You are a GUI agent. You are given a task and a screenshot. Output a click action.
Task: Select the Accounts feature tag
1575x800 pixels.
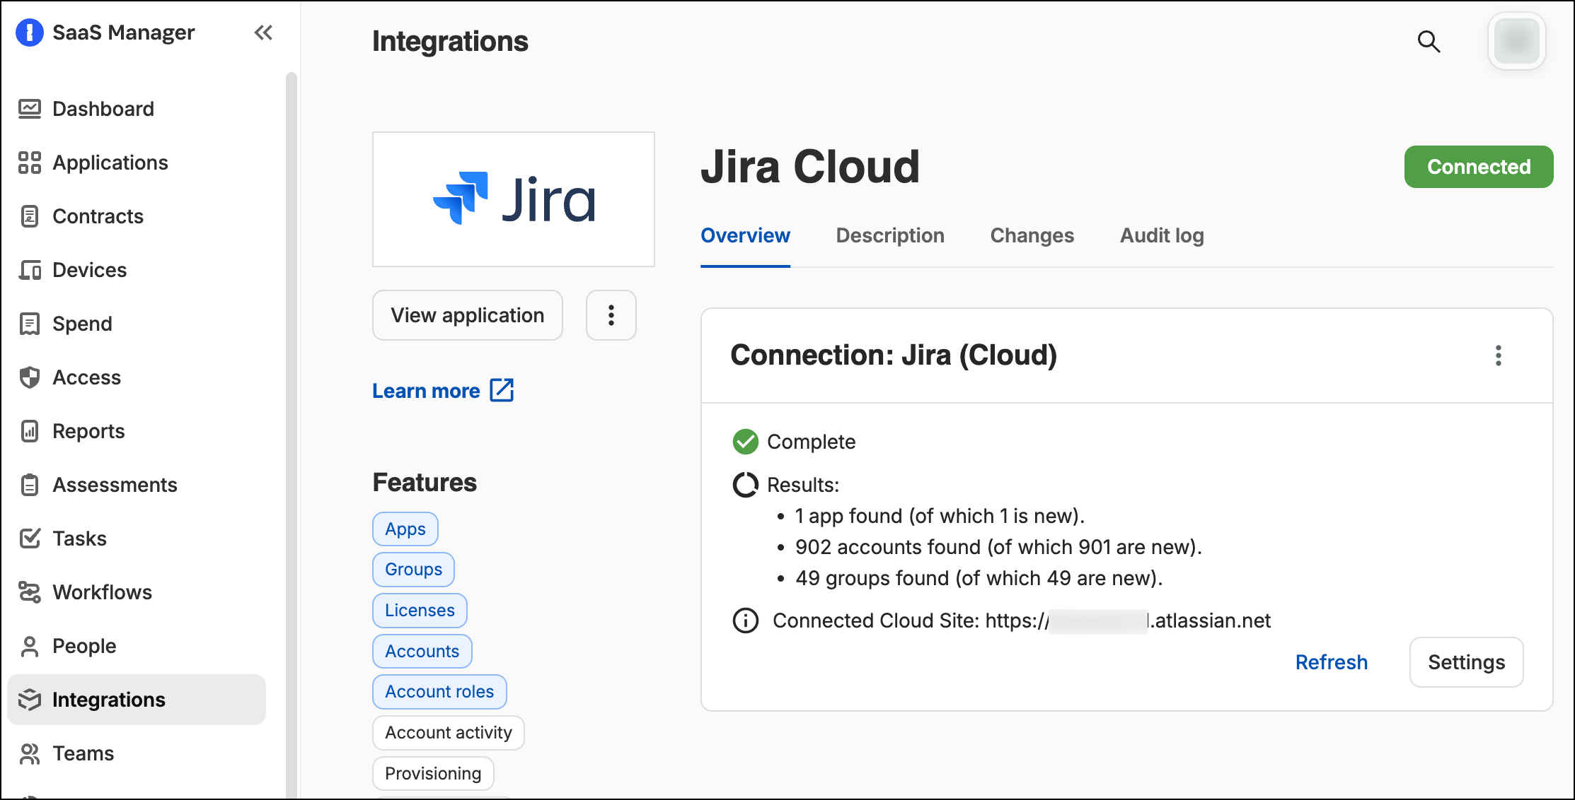click(422, 652)
